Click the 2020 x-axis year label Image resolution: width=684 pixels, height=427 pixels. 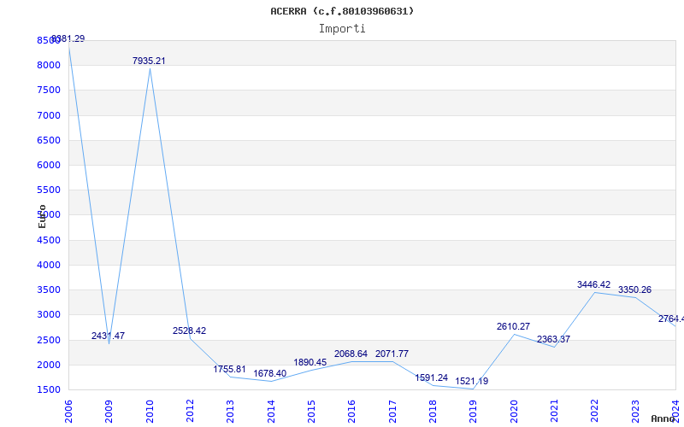[x=514, y=412]
